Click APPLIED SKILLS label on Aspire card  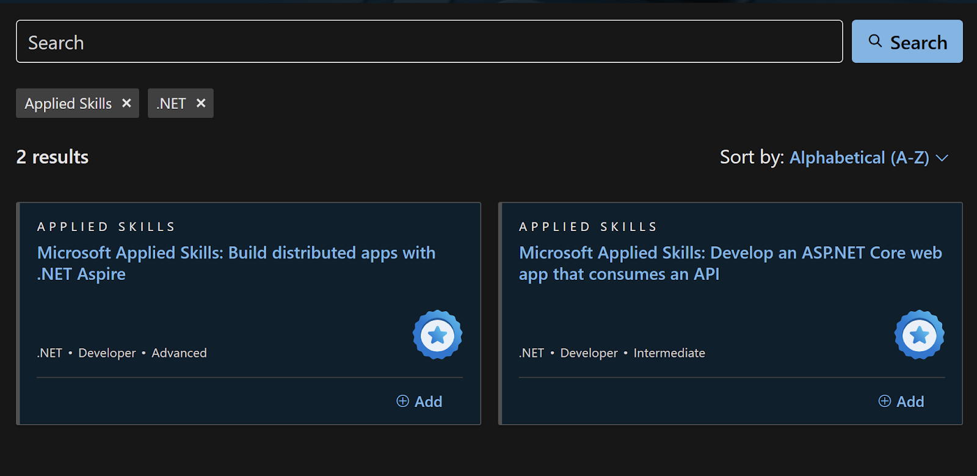coord(106,227)
